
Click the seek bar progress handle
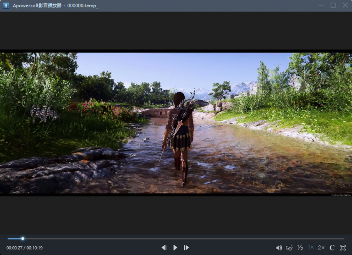click(22, 239)
